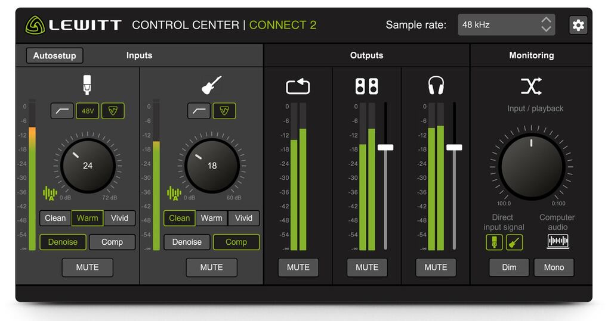Toggle microphone direct input monitoring icon
Screen dimensions: 611x321
tap(495, 242)
